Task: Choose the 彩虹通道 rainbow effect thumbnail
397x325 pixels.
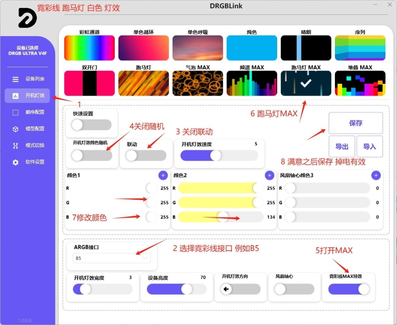Action: (x=90, y=48)
